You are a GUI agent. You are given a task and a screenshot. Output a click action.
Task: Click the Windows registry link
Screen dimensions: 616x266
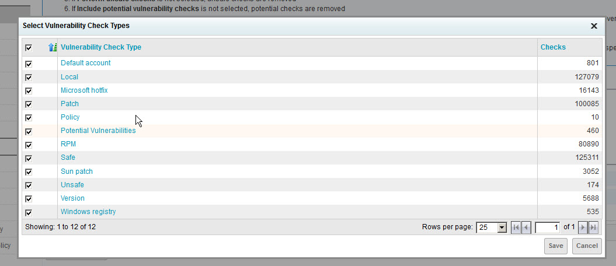88,212
